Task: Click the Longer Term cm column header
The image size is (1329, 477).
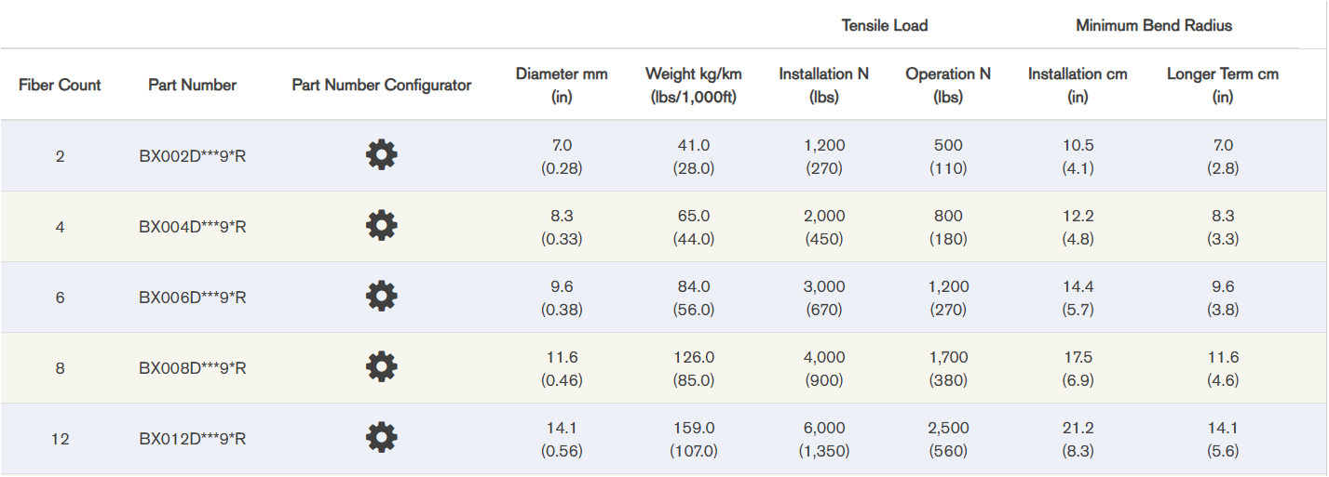Action: coord(1223,85)
